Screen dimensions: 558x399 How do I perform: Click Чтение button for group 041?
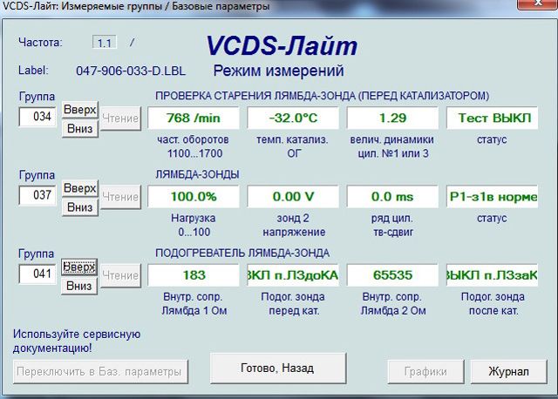[119, 276]
